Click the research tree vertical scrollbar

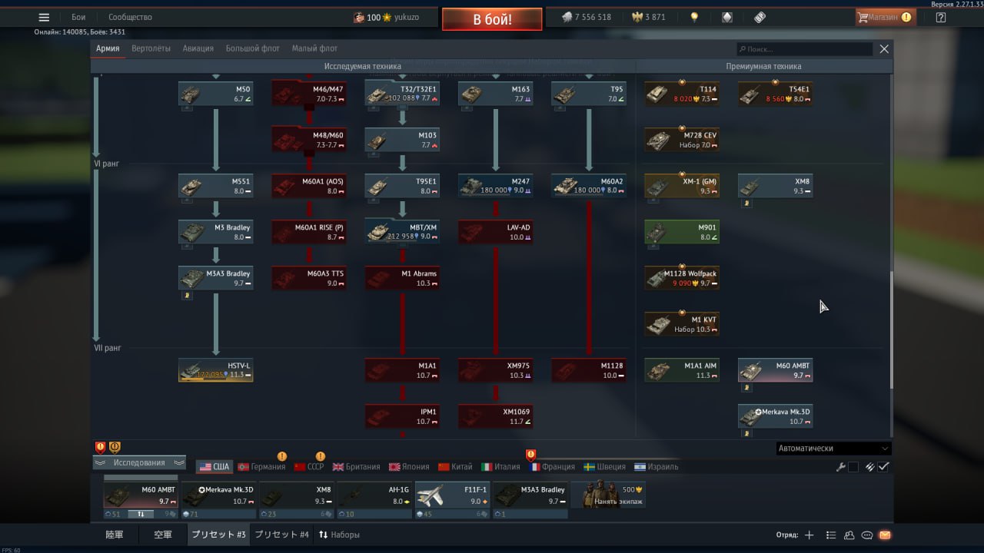pos(892,330)
